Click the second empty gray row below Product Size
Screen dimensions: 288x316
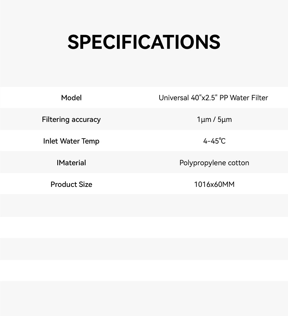(x=144, y=249)
